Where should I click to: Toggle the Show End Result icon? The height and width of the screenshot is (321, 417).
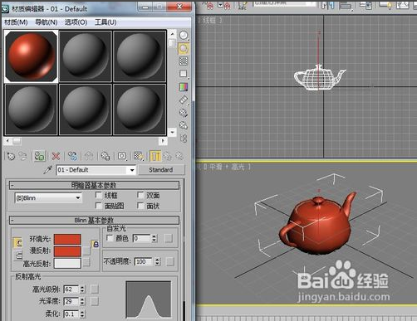click(x=155, y=156)
